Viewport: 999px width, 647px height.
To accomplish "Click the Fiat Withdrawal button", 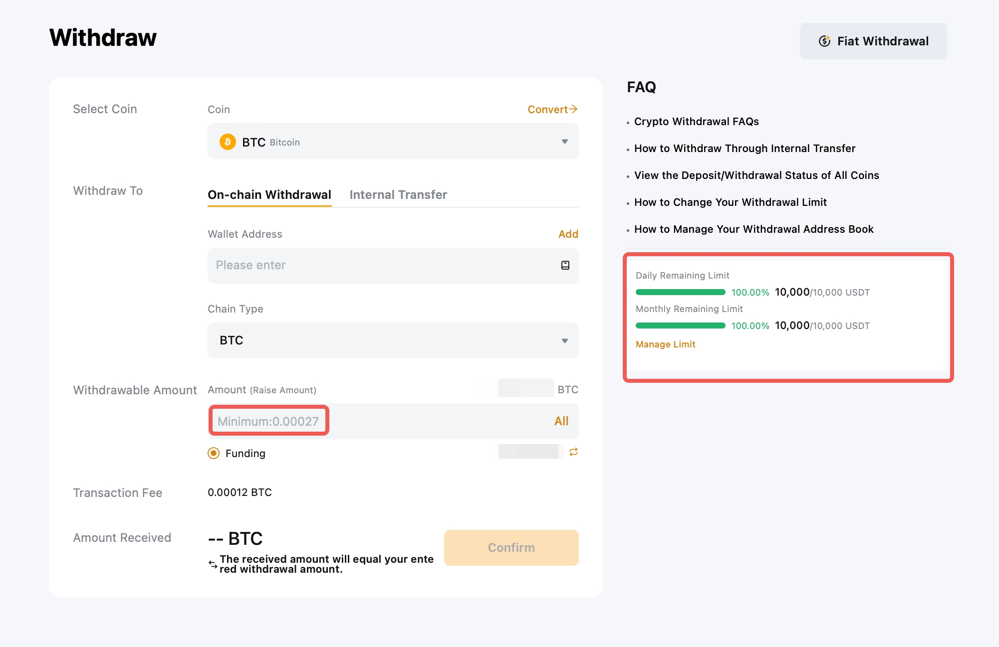I will click(873, 41).
